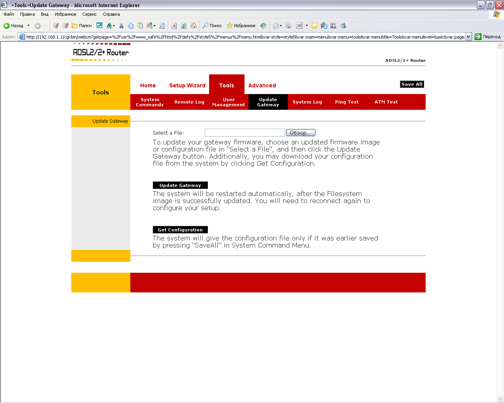Viewport: 504px width, 403px height.
Task: Open the Сервис menu
Action: coord(89,14)
